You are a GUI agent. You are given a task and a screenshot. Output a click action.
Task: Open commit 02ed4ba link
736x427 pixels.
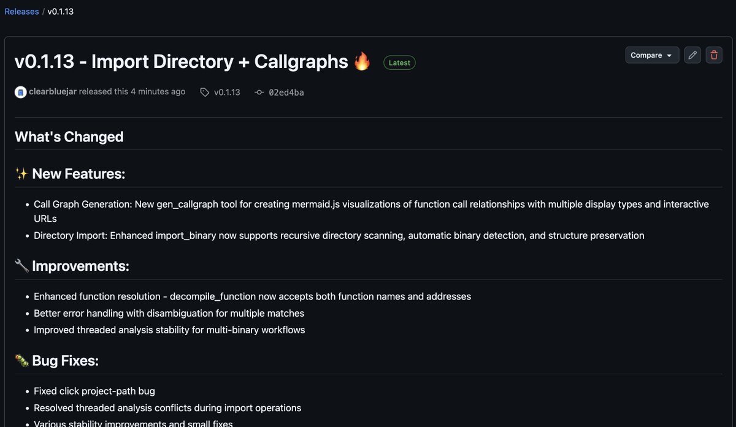[x=286, y=93]
